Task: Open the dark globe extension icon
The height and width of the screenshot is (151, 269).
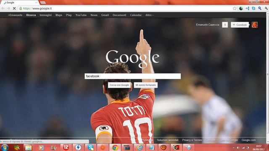Action: [x=241, y=8]
